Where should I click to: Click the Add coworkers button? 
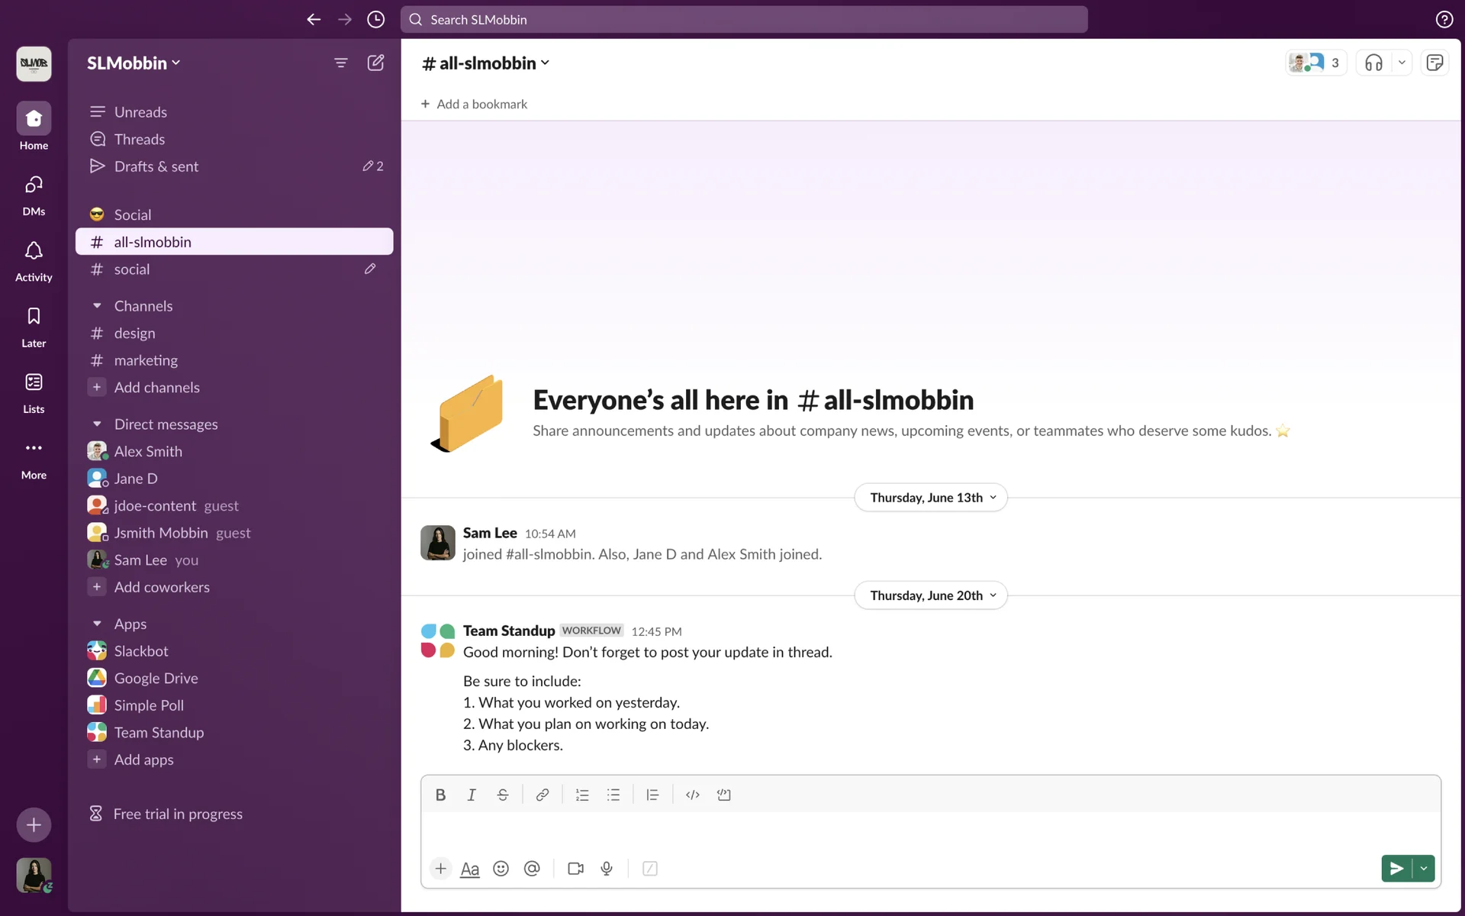(x=161, y=587)
